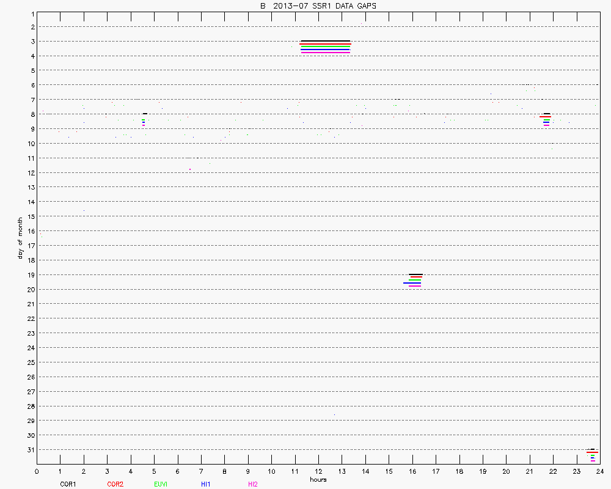This screenshot has height=489, width=611.
Task: Select the red COR2 legend label
Action: coord(115,484)
